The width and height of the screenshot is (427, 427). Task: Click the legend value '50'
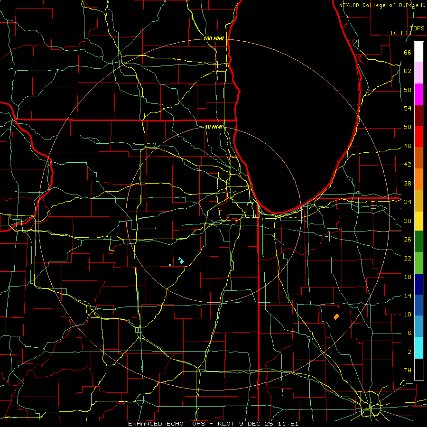[x=408, y=127]
